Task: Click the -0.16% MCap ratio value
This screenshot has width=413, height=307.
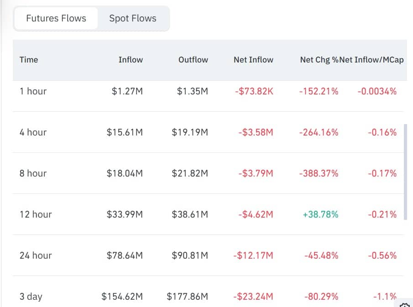Action: (x=382, y=132)
